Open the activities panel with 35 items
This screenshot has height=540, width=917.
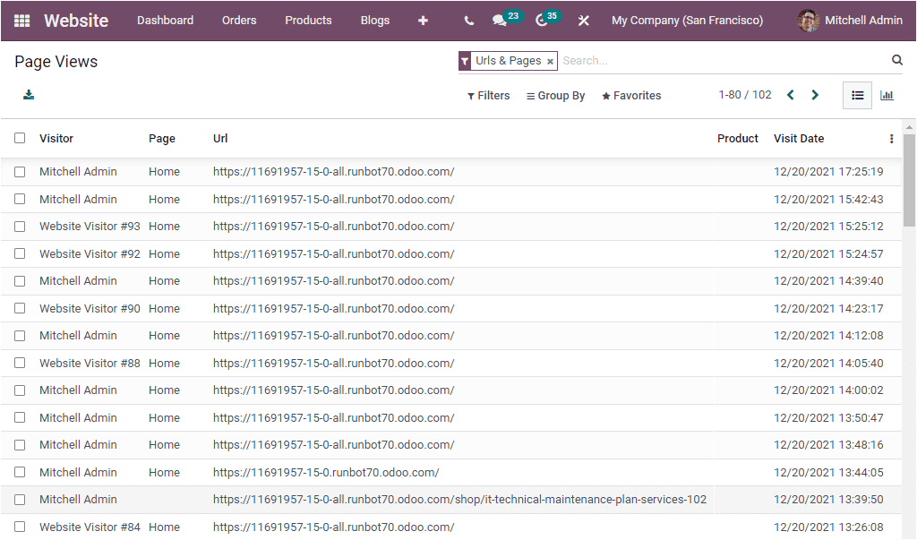coord(541,20)
